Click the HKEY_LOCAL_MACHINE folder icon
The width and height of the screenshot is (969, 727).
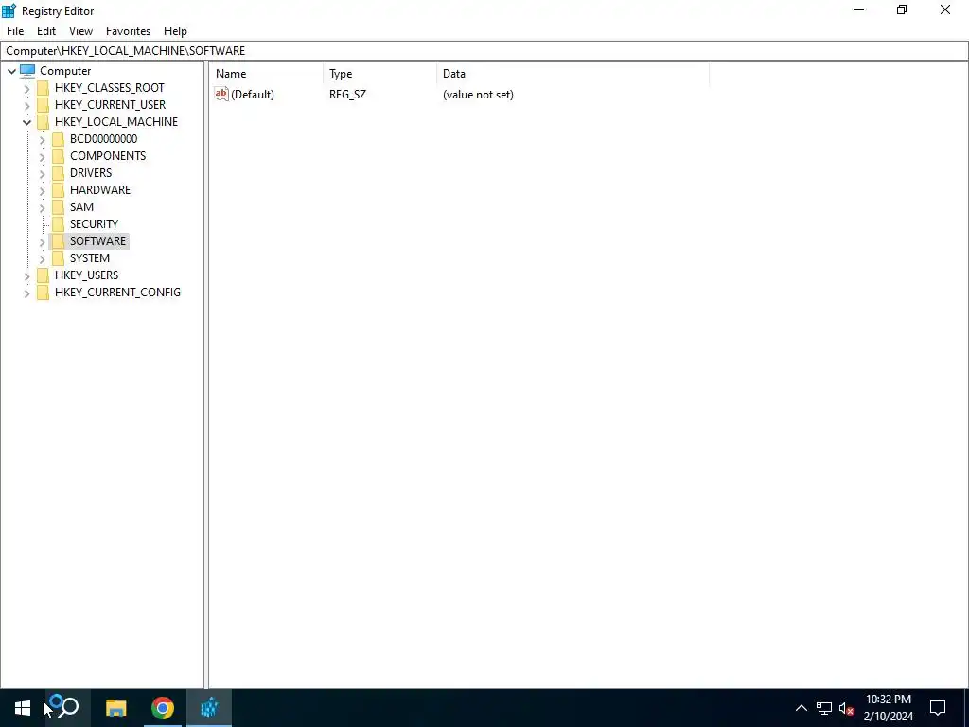point(43,122)
